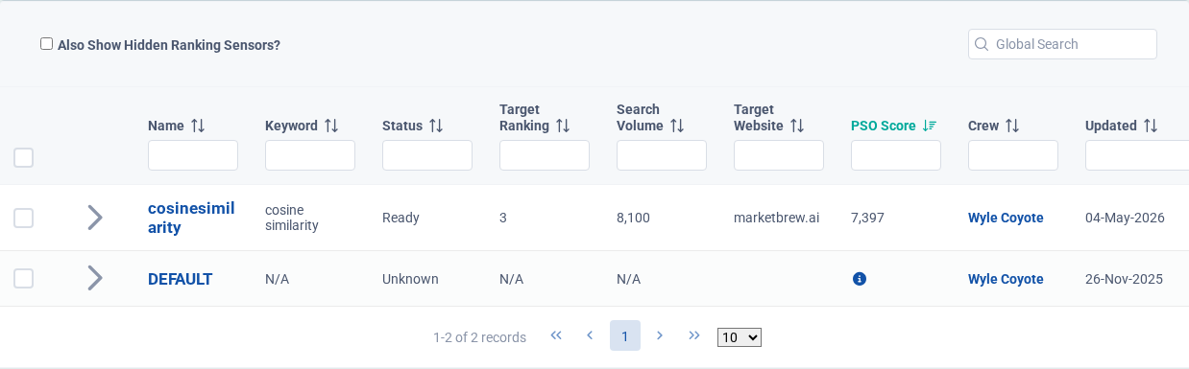
Task: Open Wyle Coyote crew in cosinesimilarity row
Action: [1006, 218]
